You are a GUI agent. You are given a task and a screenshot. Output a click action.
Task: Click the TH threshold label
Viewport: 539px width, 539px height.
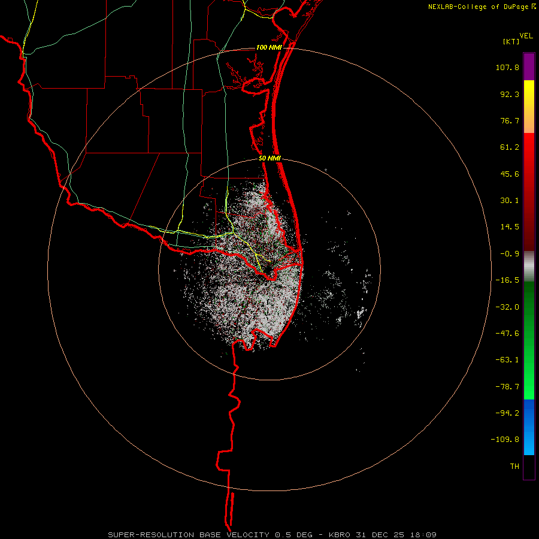point(514,467)
